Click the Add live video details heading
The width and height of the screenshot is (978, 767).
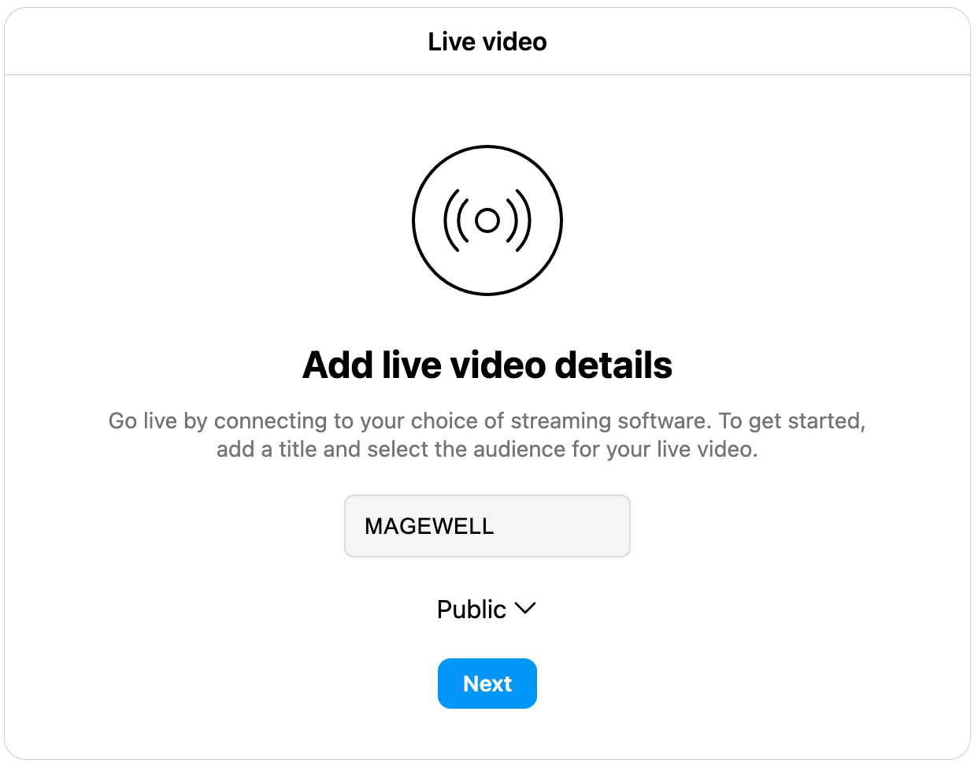click(487, 365)
